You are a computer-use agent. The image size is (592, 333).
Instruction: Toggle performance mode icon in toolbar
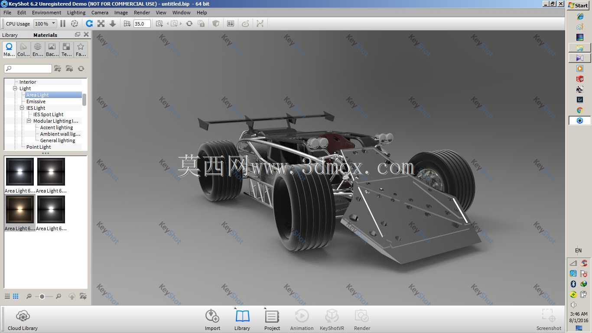(75, 23)
